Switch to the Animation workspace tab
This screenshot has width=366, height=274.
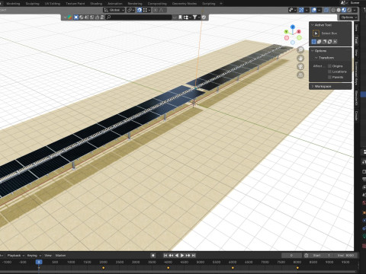coord(115,4)
